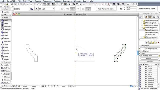Select the Polyline tool

point(5,68)
